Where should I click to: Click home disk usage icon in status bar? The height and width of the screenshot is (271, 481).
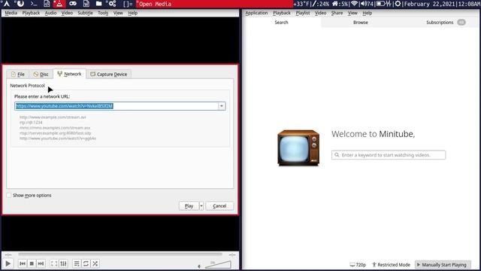pos(335,4)
